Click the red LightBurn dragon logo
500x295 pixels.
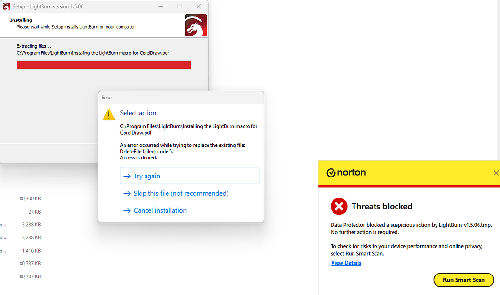195,25
